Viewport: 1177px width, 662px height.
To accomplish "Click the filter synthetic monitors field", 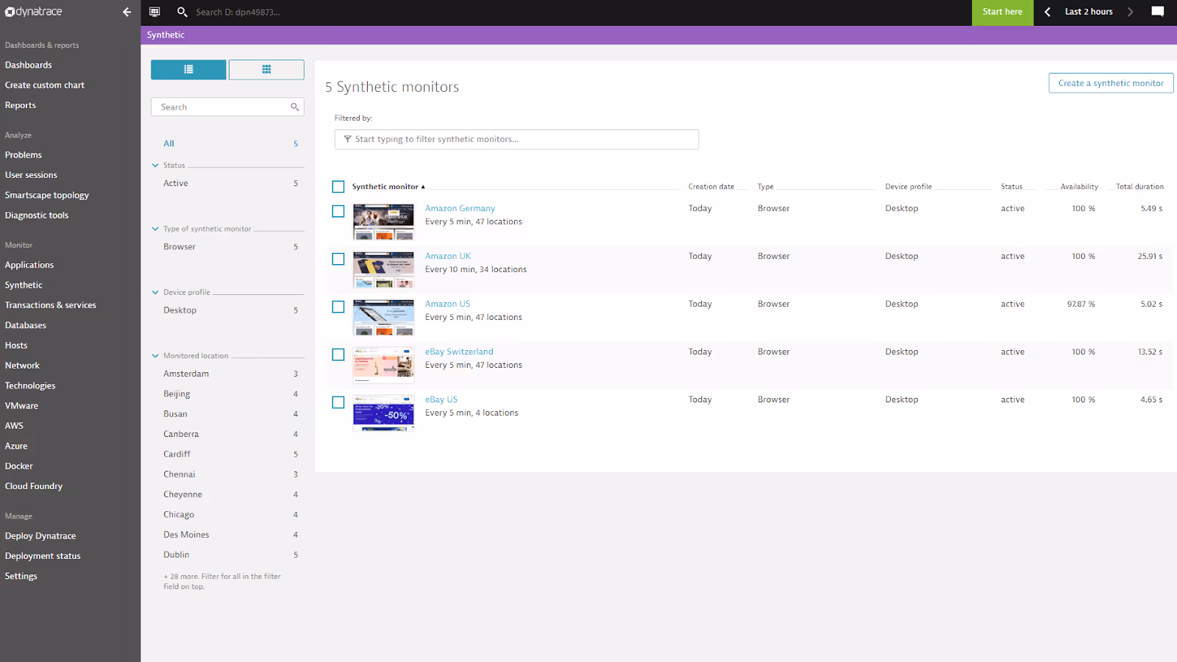I will pyautogui.click(x=516, y=140).
